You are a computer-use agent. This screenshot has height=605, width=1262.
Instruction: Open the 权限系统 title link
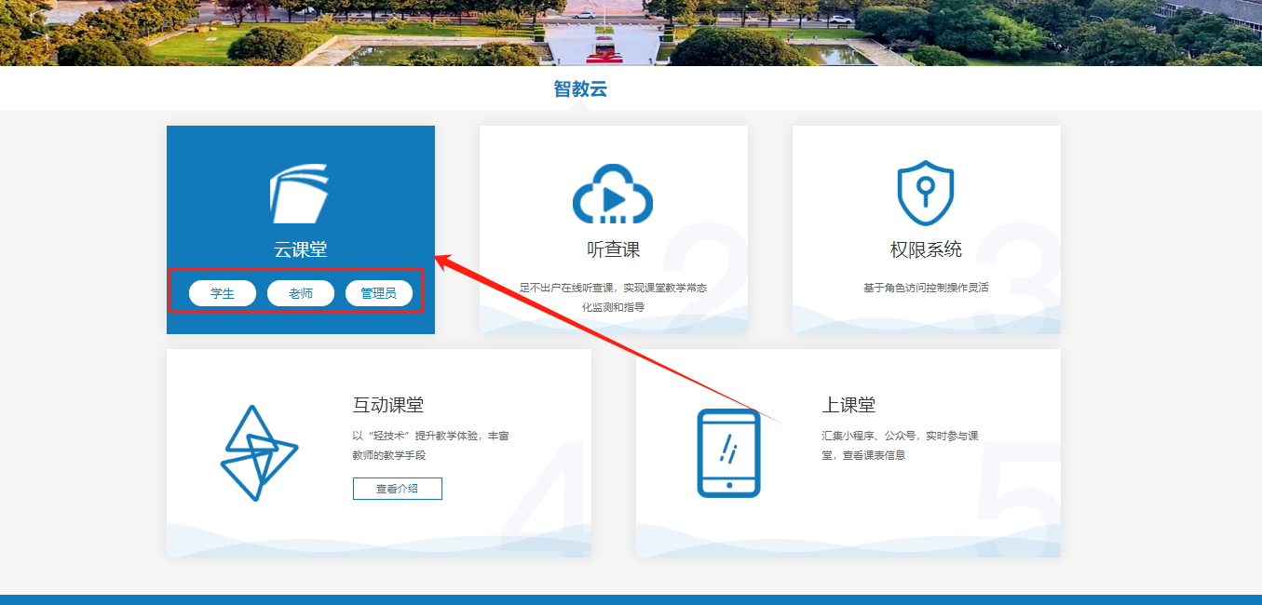pyautogui.click(x=926, y=249)
